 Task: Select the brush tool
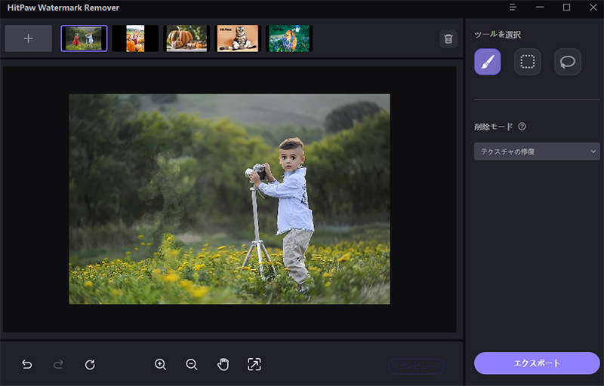pos(487,62)
